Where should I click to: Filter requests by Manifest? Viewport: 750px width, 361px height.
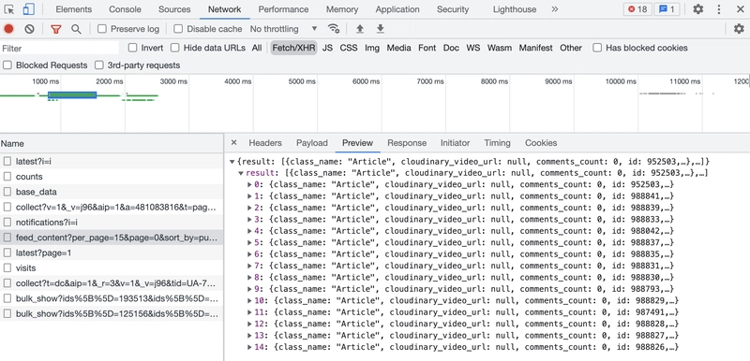point(535,48)
